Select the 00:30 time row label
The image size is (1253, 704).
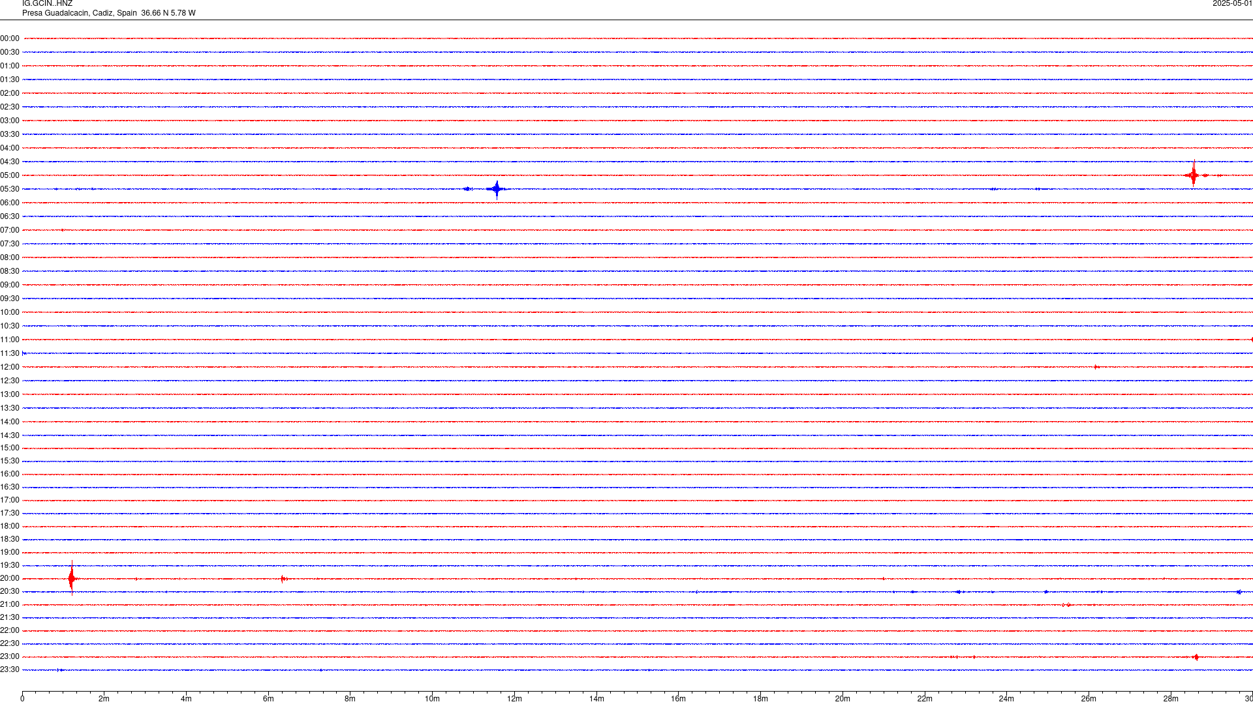pos(10,52)
